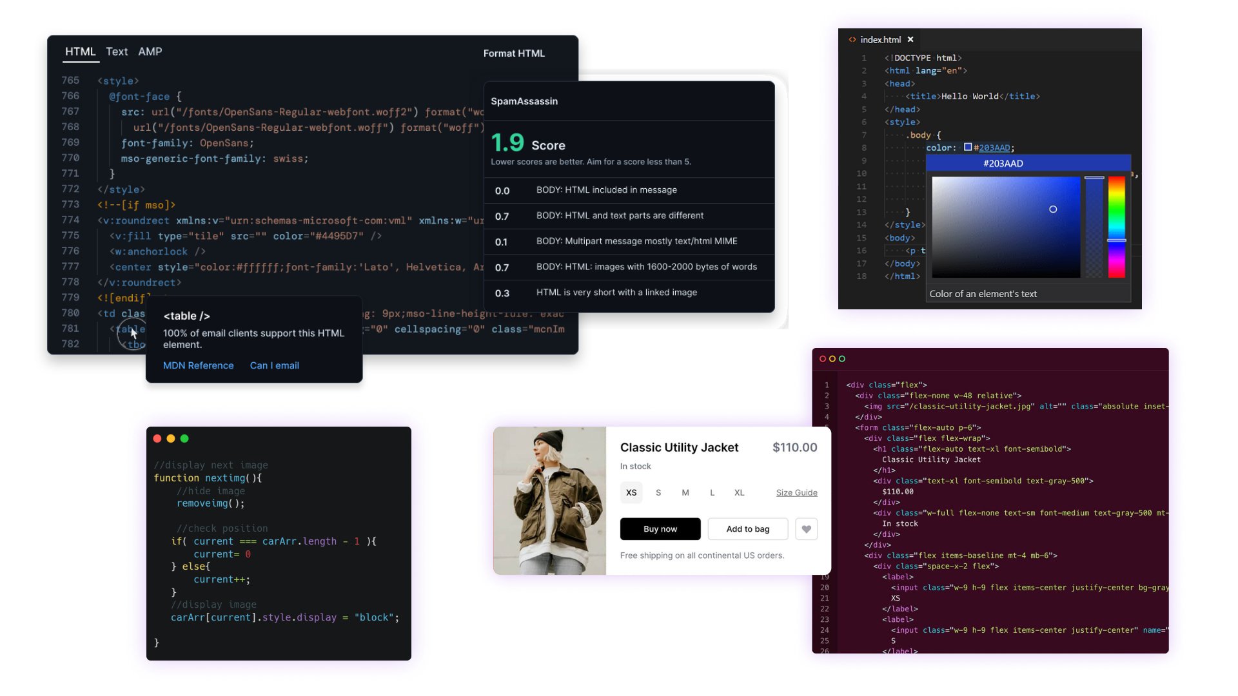Viewport: 1238px width, 696px height.
Task: Click the #203AAD color swatch square
Action: (968, 148)
